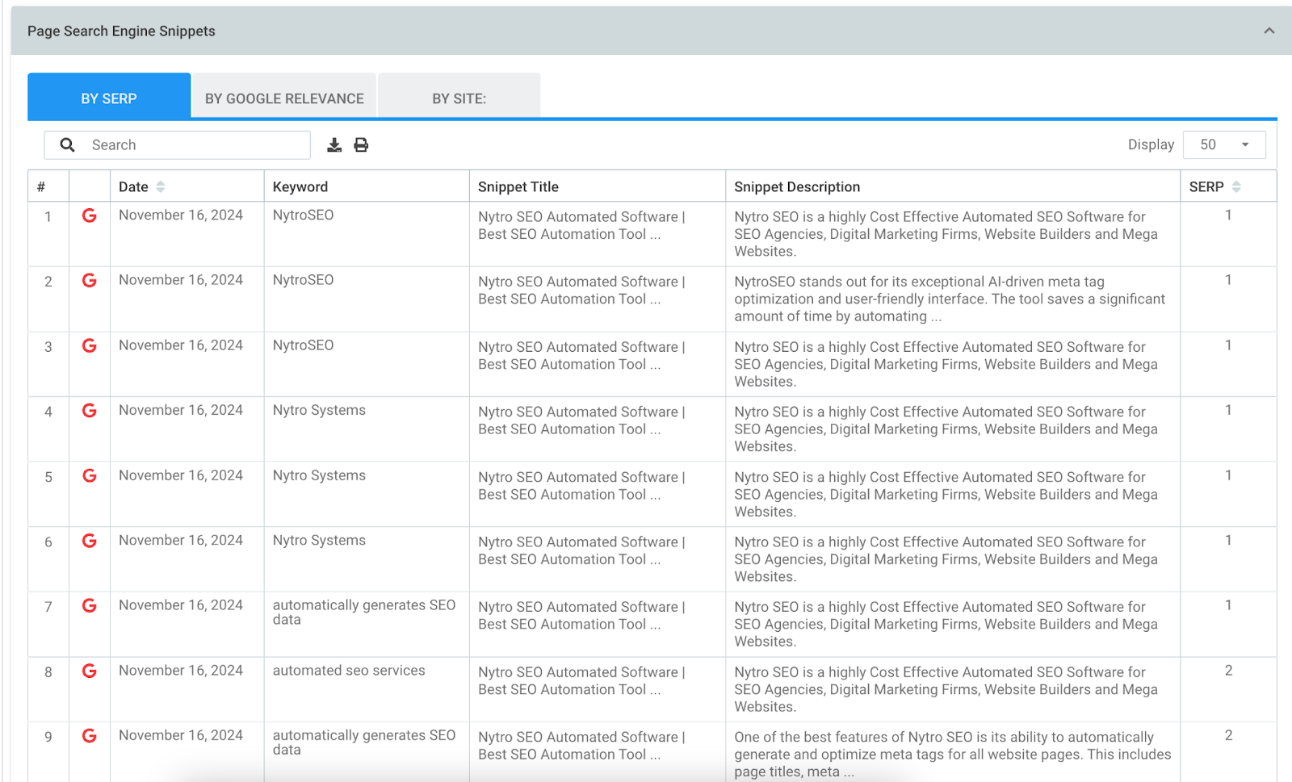Viewport: 1292px width, 782px height.
Task: Select the NytroSEO keyword in row 2
Action: click(x=303, y=280)
